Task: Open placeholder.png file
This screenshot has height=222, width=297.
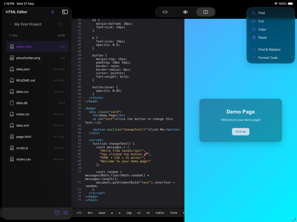Action: (x=37, y=58)
